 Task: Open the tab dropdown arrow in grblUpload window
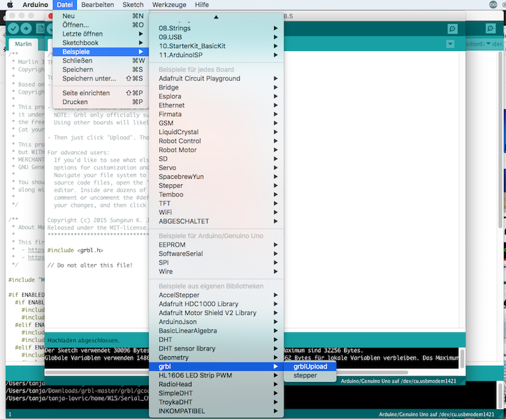click(x=450, y=44)
